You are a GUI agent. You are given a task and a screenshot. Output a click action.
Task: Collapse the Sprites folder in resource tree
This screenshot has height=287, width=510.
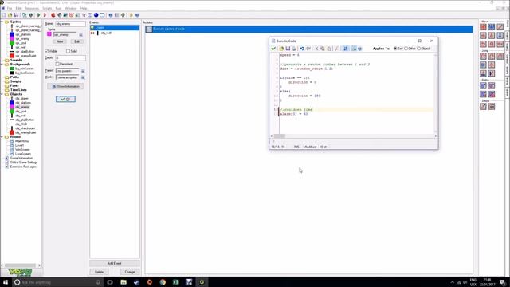click(2, 22)
